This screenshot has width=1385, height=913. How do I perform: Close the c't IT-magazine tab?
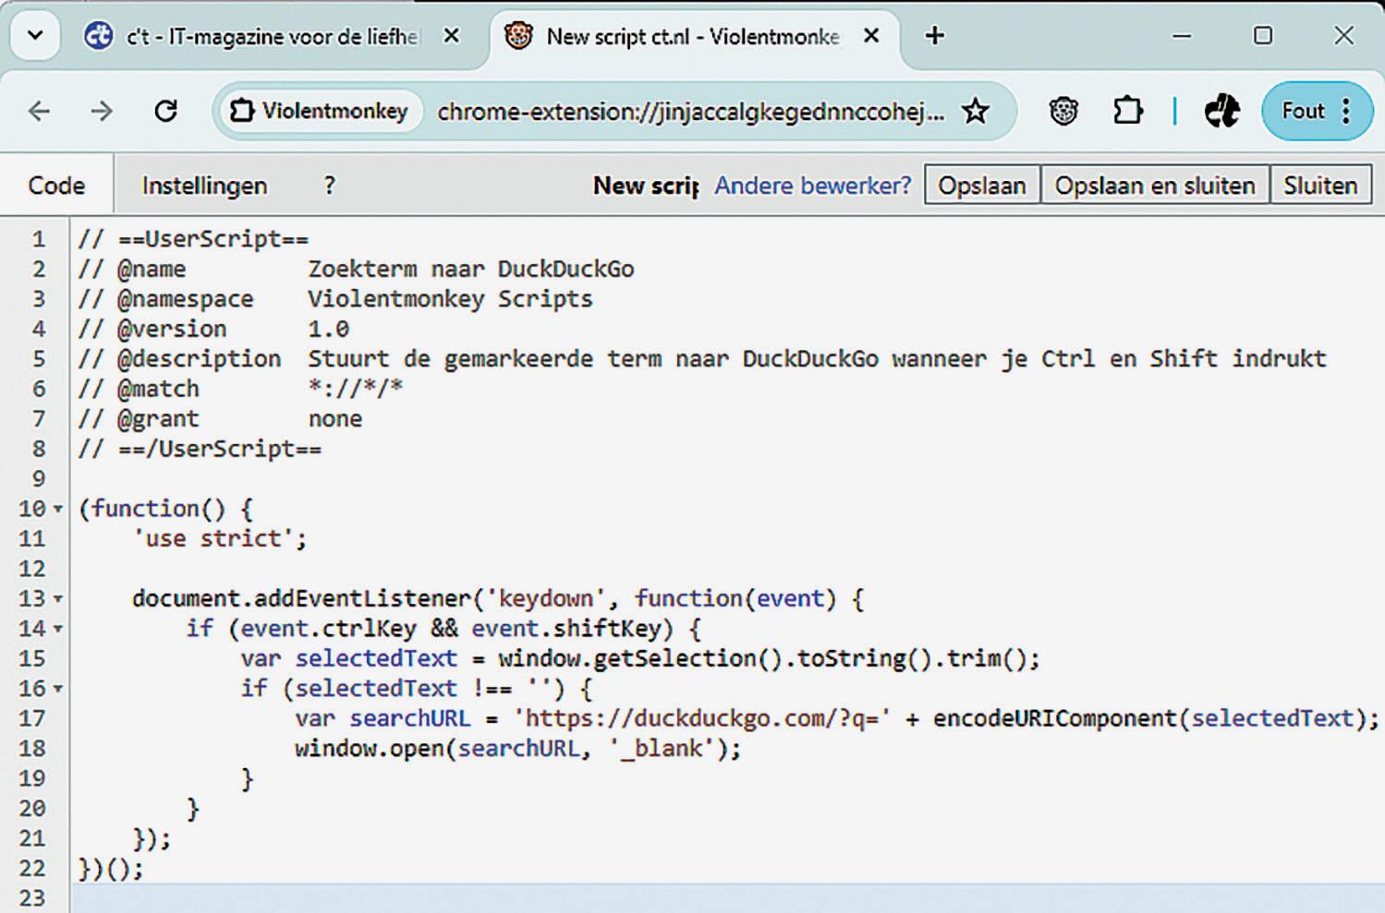[x=451, y=36]
